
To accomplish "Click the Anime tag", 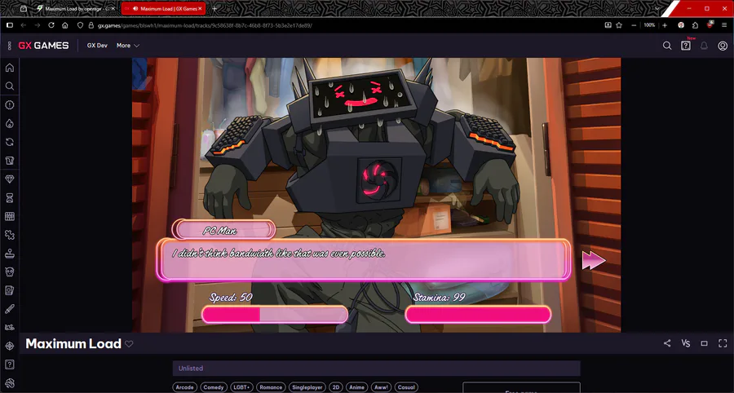I will (356, 387).
